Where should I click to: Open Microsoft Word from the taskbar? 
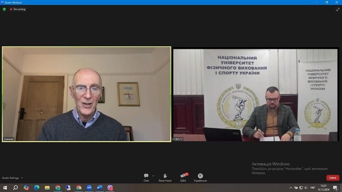coord(99,187)
